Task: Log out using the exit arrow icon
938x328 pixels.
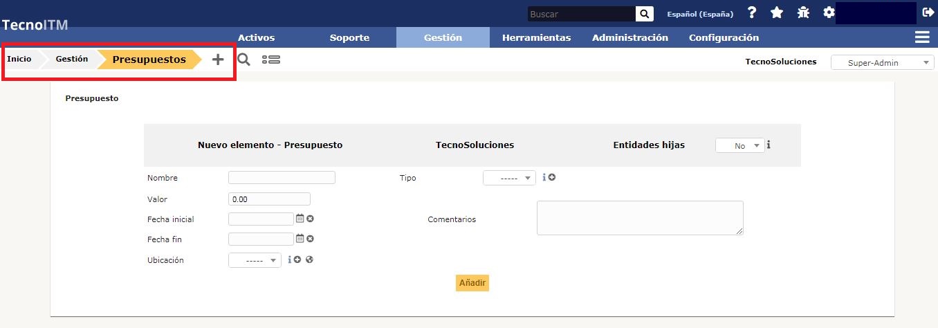Action: point(928,12)
